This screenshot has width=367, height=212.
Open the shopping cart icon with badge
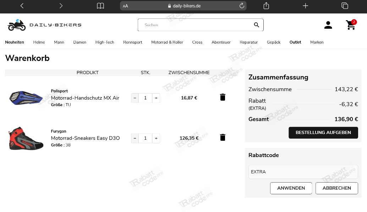click(351, 25)
